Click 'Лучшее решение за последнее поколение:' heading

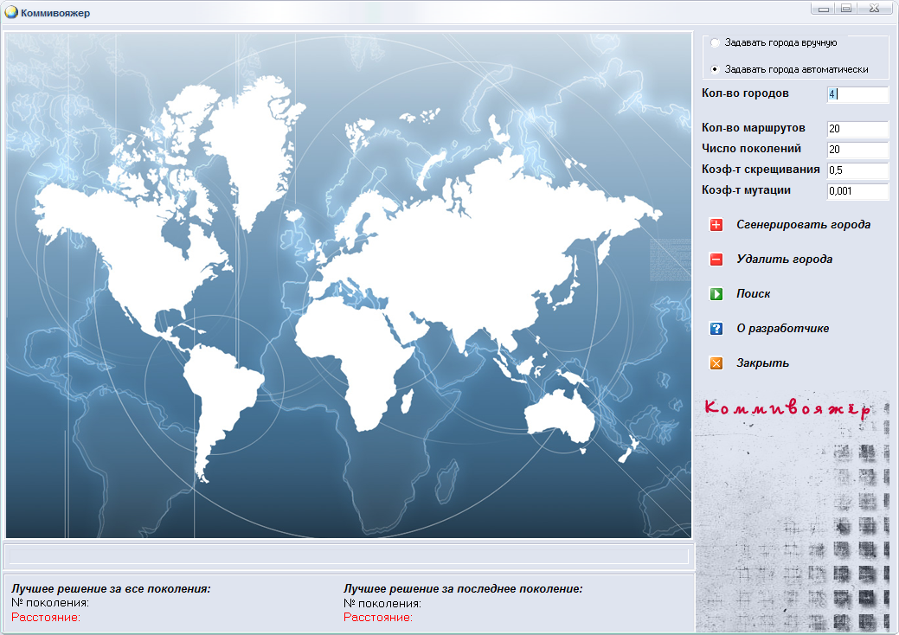(463, 588)
